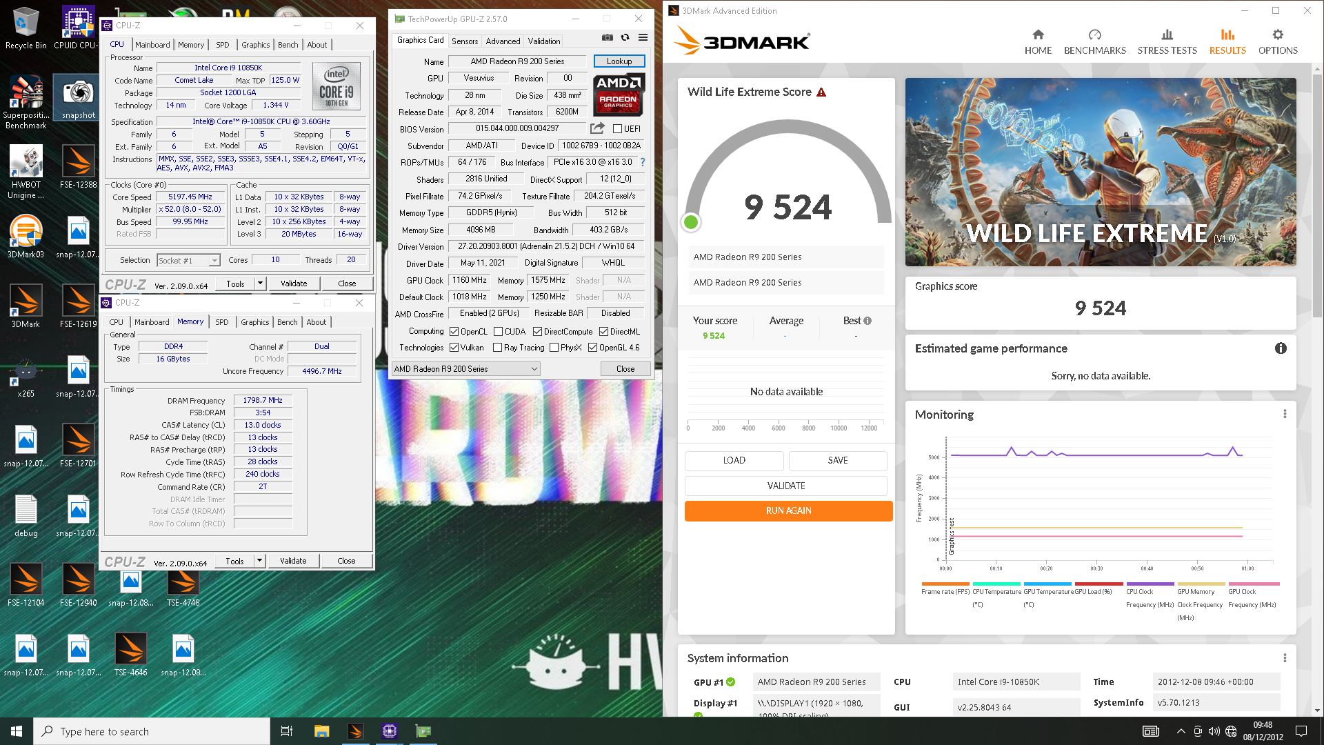Click 3DMark vertical scrollbar down arrow
The height and width of the screenshot is (745, 1324).
pos(1318,711)
